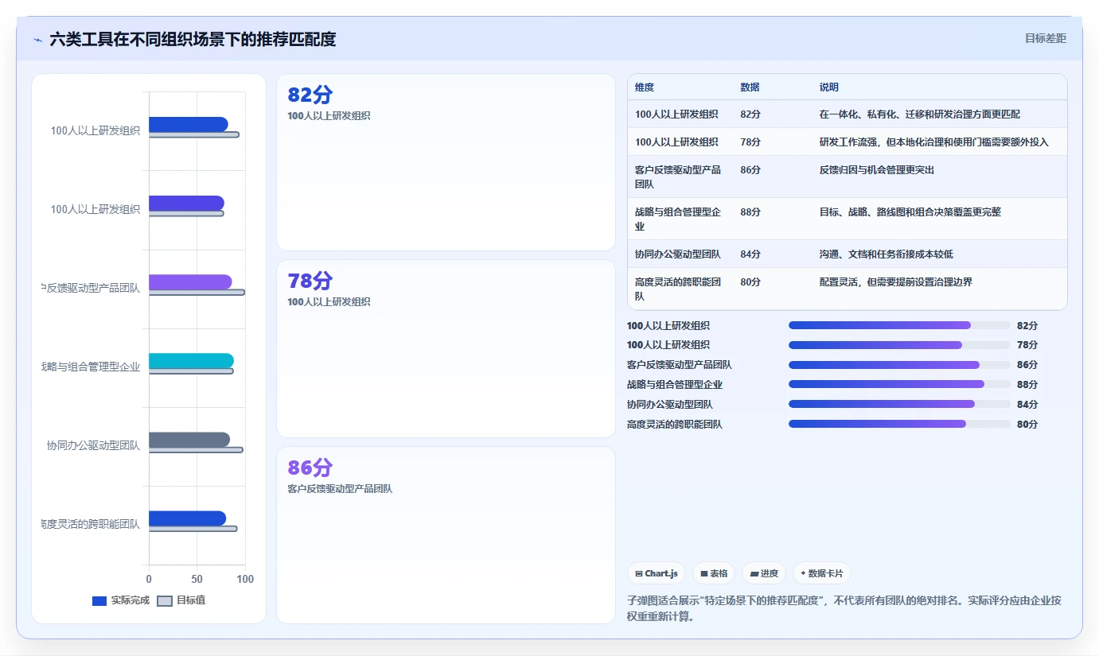
Task: Click the 进度 tag chip
Action: (764, 573)
